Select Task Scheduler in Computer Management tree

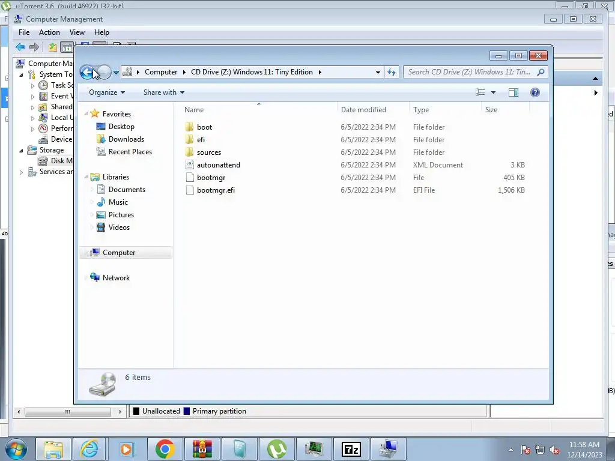pos(56,85)
